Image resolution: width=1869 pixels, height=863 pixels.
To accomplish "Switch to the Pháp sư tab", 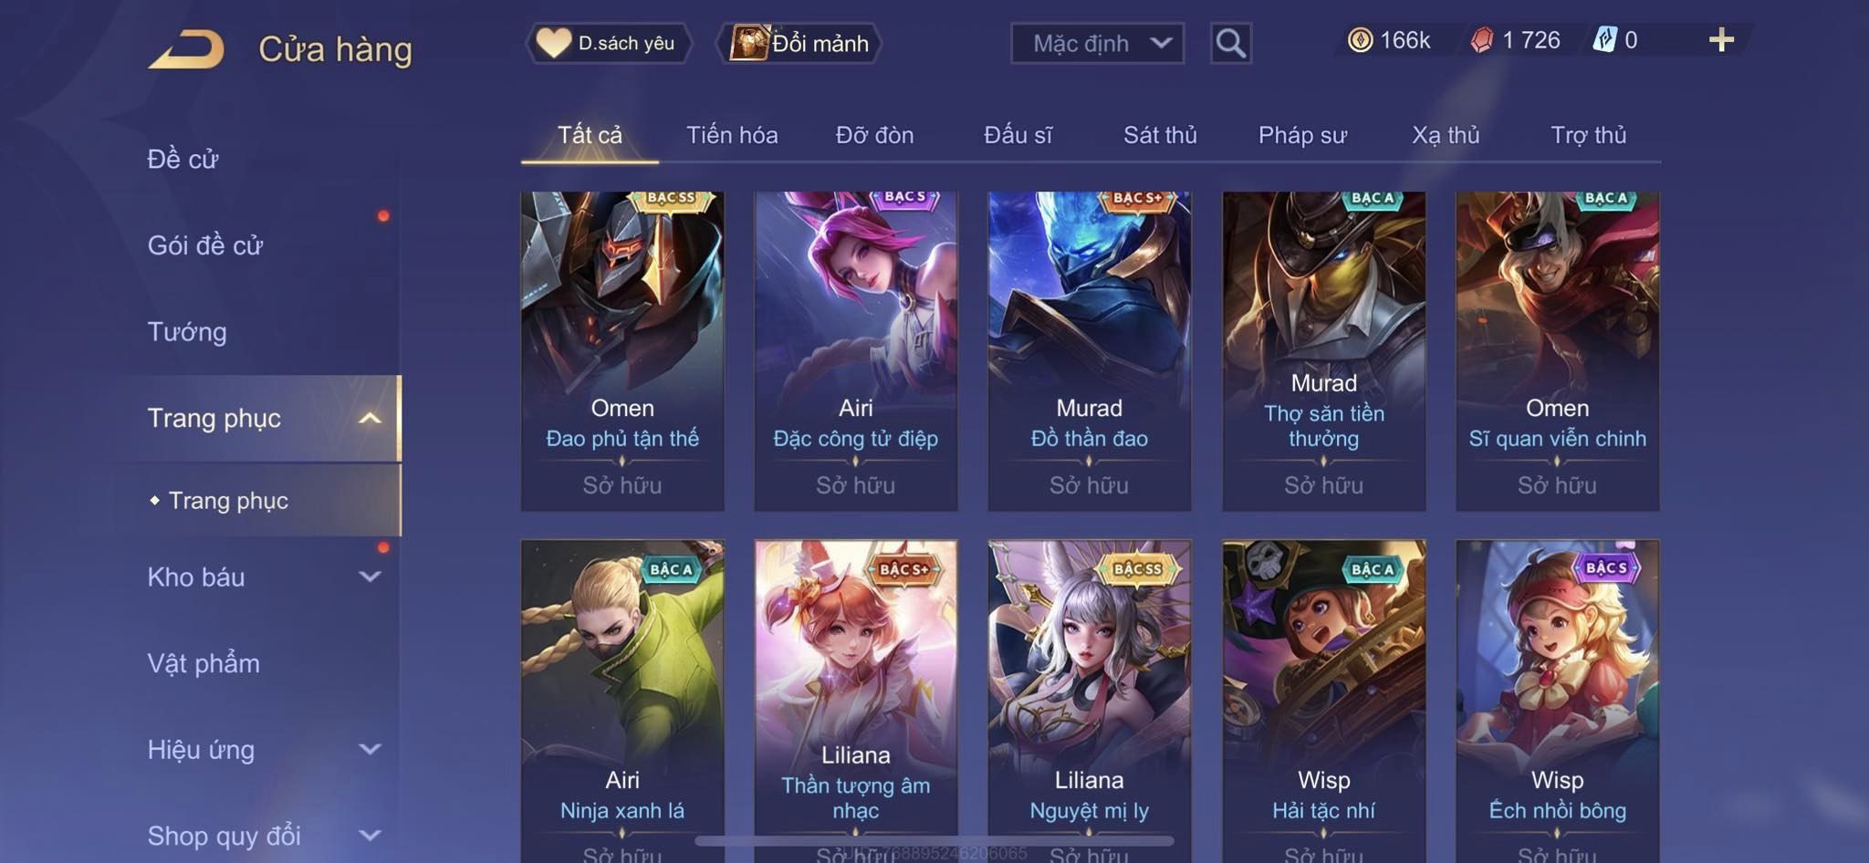I will pyautogui.click(x=1302, y=135).
